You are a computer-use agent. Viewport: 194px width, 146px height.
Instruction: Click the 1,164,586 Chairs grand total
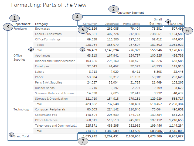pos(176,34)
